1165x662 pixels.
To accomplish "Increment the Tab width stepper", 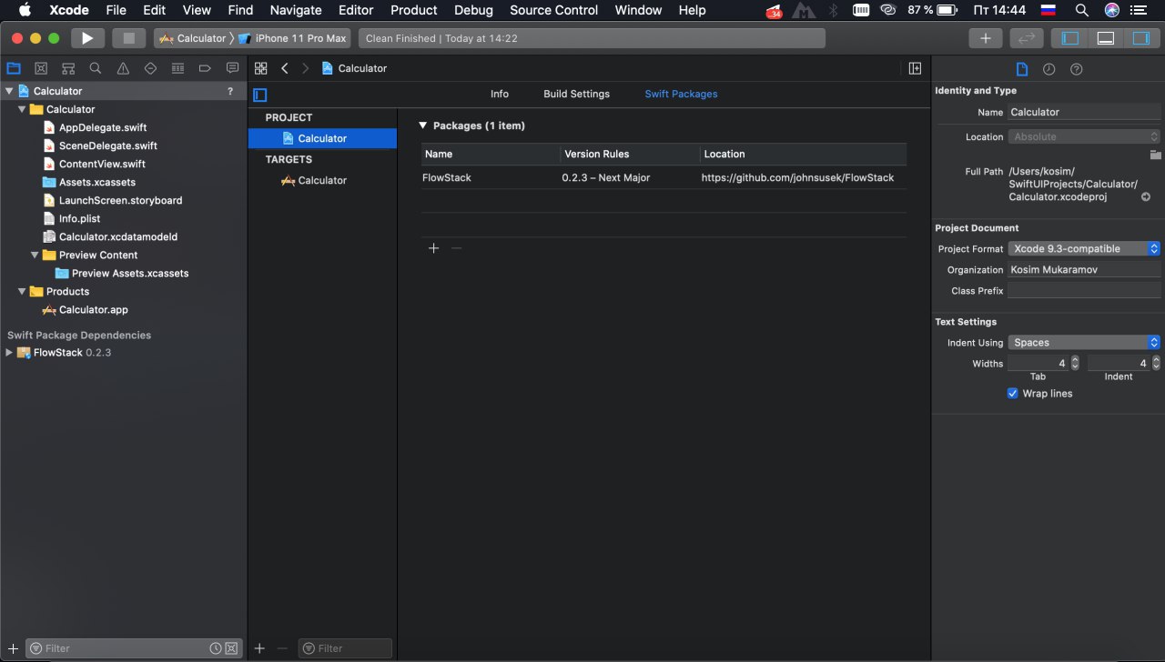I will (x=1075, y=360).
